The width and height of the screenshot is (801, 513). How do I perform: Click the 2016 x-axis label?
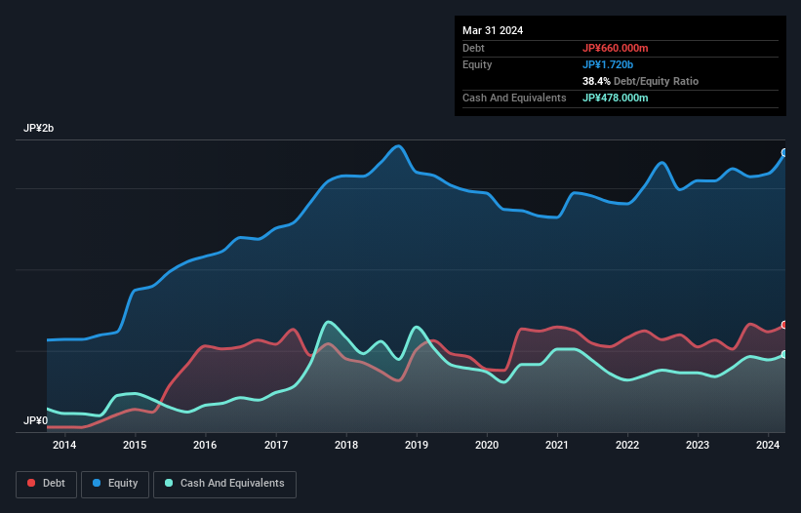[205, 445]
